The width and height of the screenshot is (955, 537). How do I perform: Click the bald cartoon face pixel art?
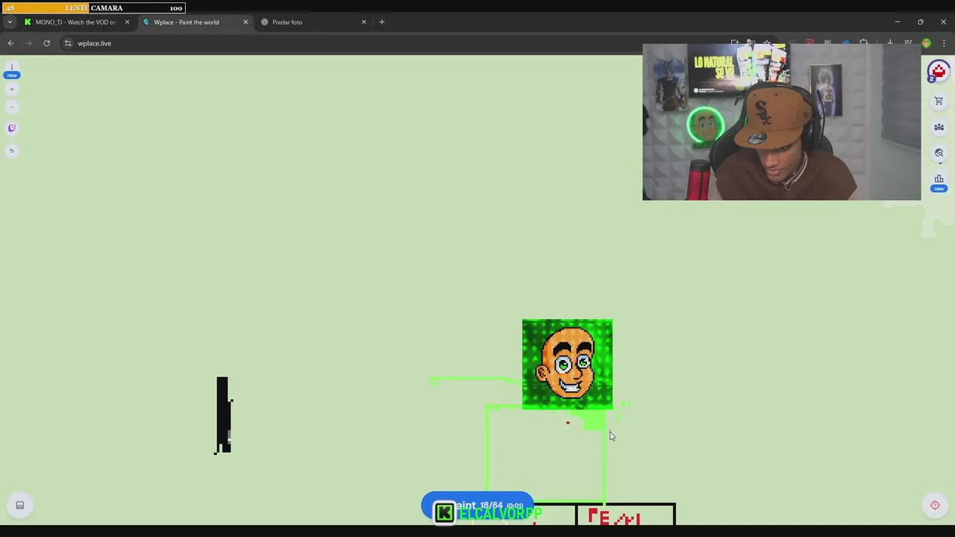tap(567, 364)
